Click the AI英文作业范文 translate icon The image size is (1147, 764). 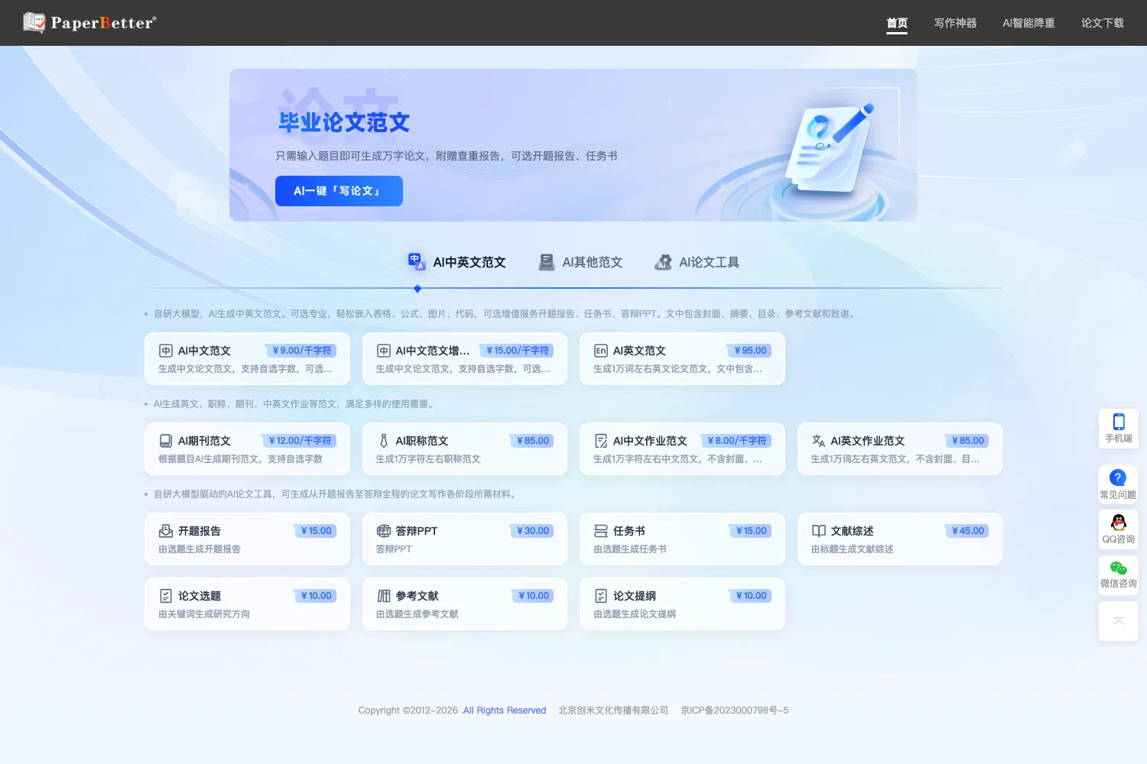818,441
